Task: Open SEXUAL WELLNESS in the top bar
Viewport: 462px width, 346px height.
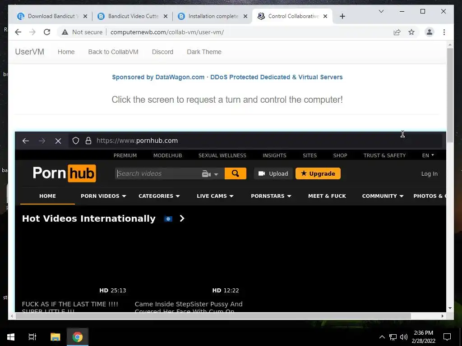Action: [222, 155]
